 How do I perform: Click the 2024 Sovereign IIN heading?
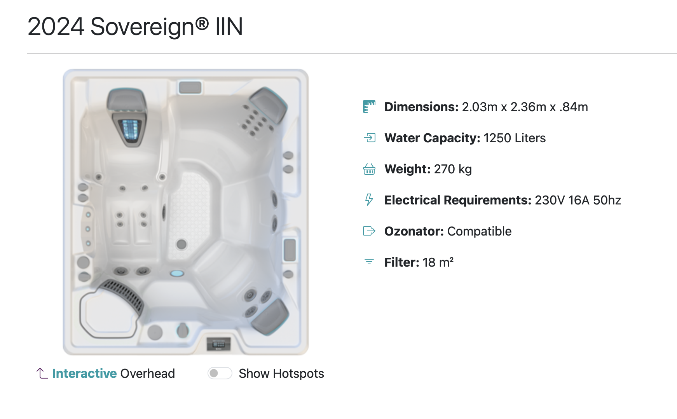coord(135,26)
